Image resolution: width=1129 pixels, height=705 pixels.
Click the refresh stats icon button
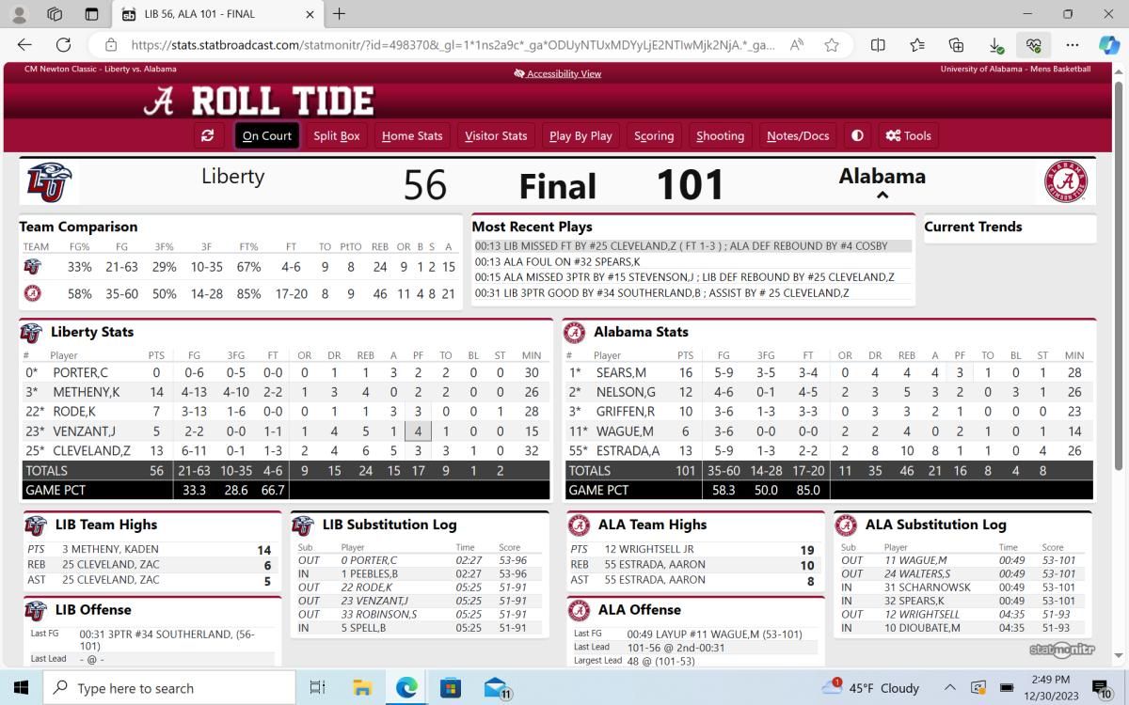(x=207, y=135)
